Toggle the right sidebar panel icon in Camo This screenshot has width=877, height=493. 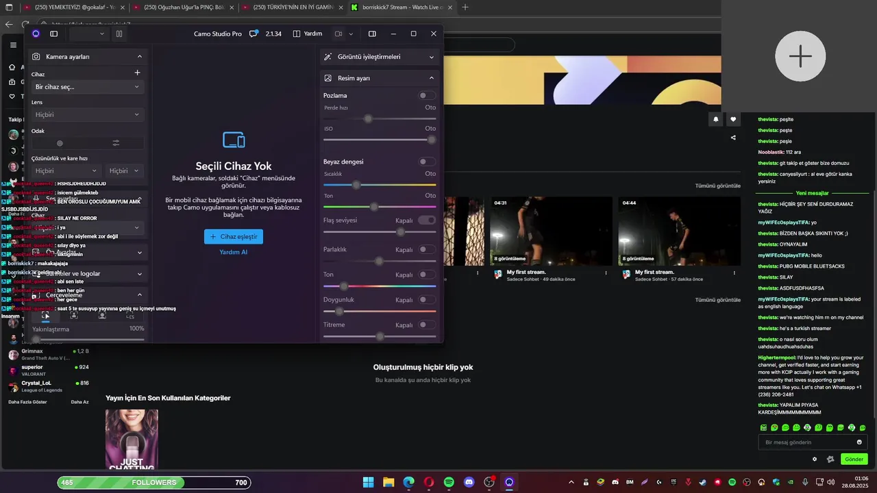click(372, 34)
